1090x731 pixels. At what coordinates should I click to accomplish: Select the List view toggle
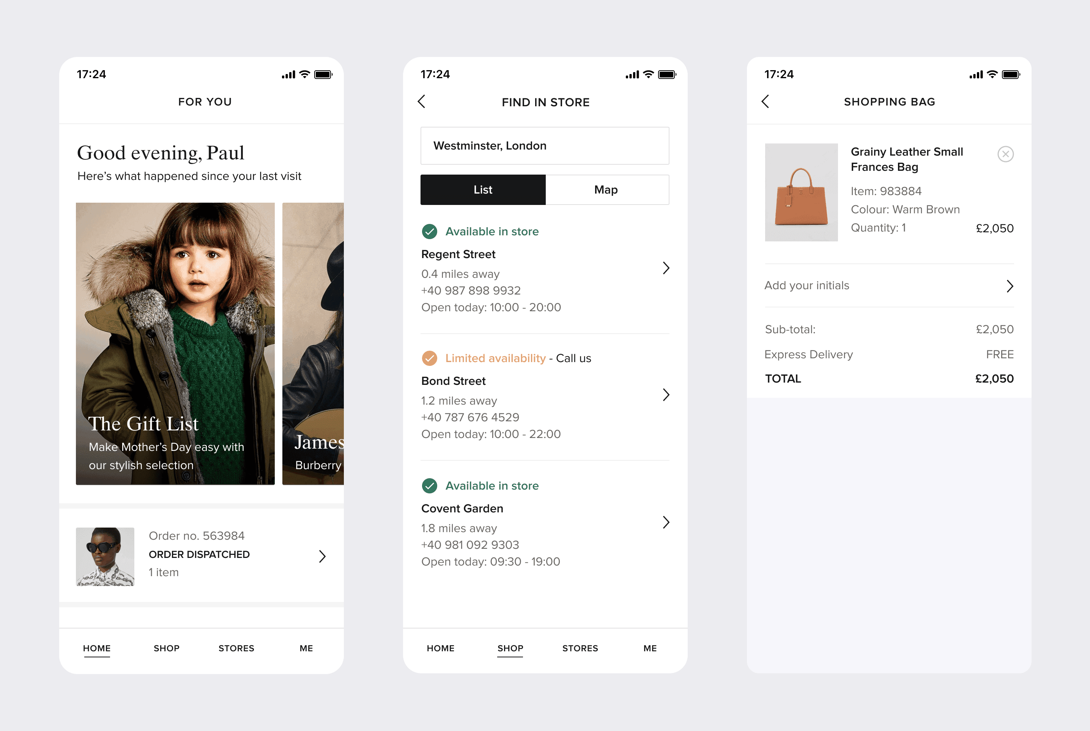point(483,190)
